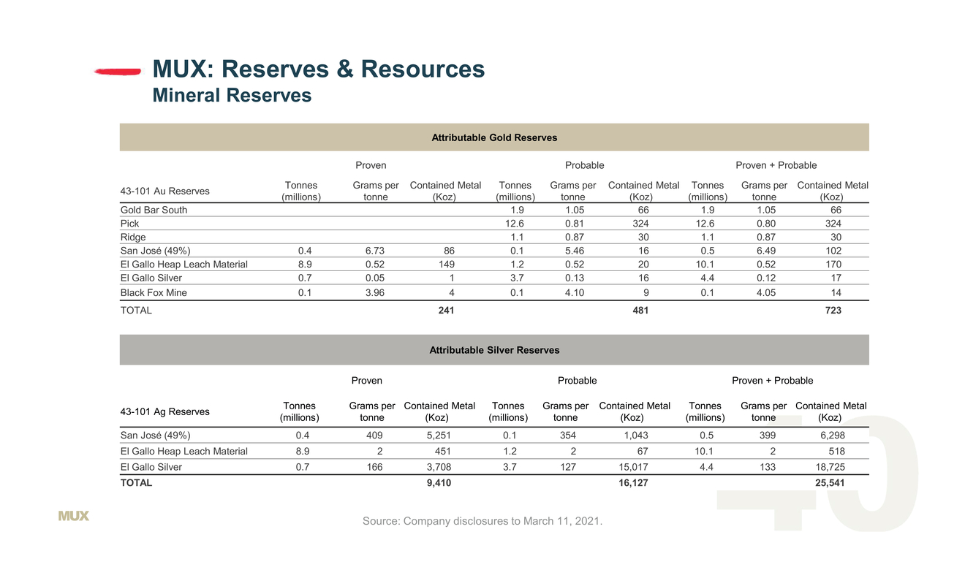This screenshot has height=570, width=965.
Task: Select silver probable contained '1,043'
Action: coord(635,436)
